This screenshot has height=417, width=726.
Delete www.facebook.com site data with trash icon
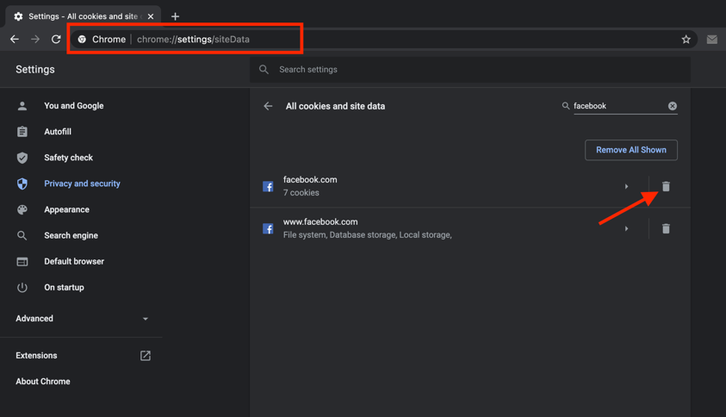(x=666, y=229)
